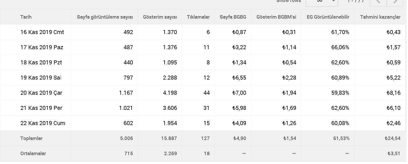Select the 22 Kas 2019 Cum row
Viewport: 408px width, 164px height.
coord(203,123)
